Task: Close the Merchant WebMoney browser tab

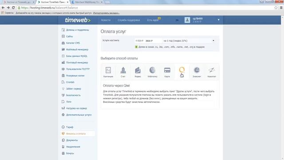Action: coord(102,2)
